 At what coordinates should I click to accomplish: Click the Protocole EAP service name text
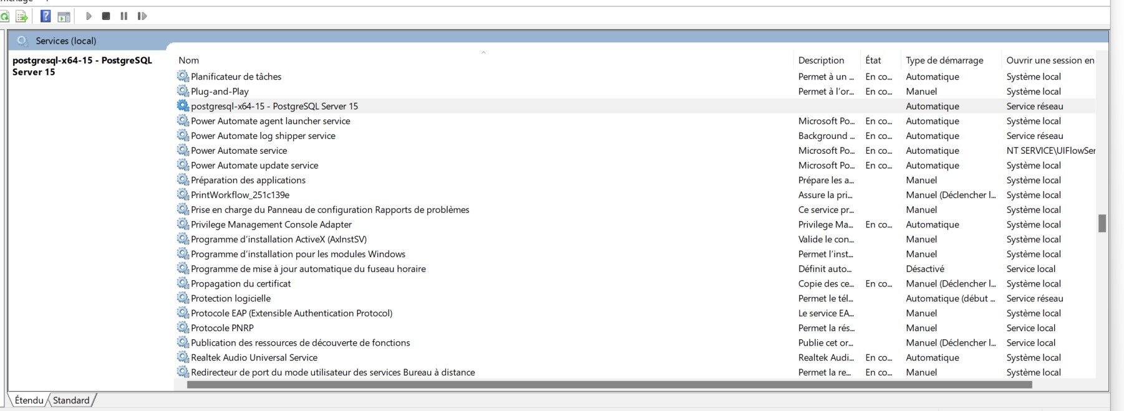coord(291,313)
